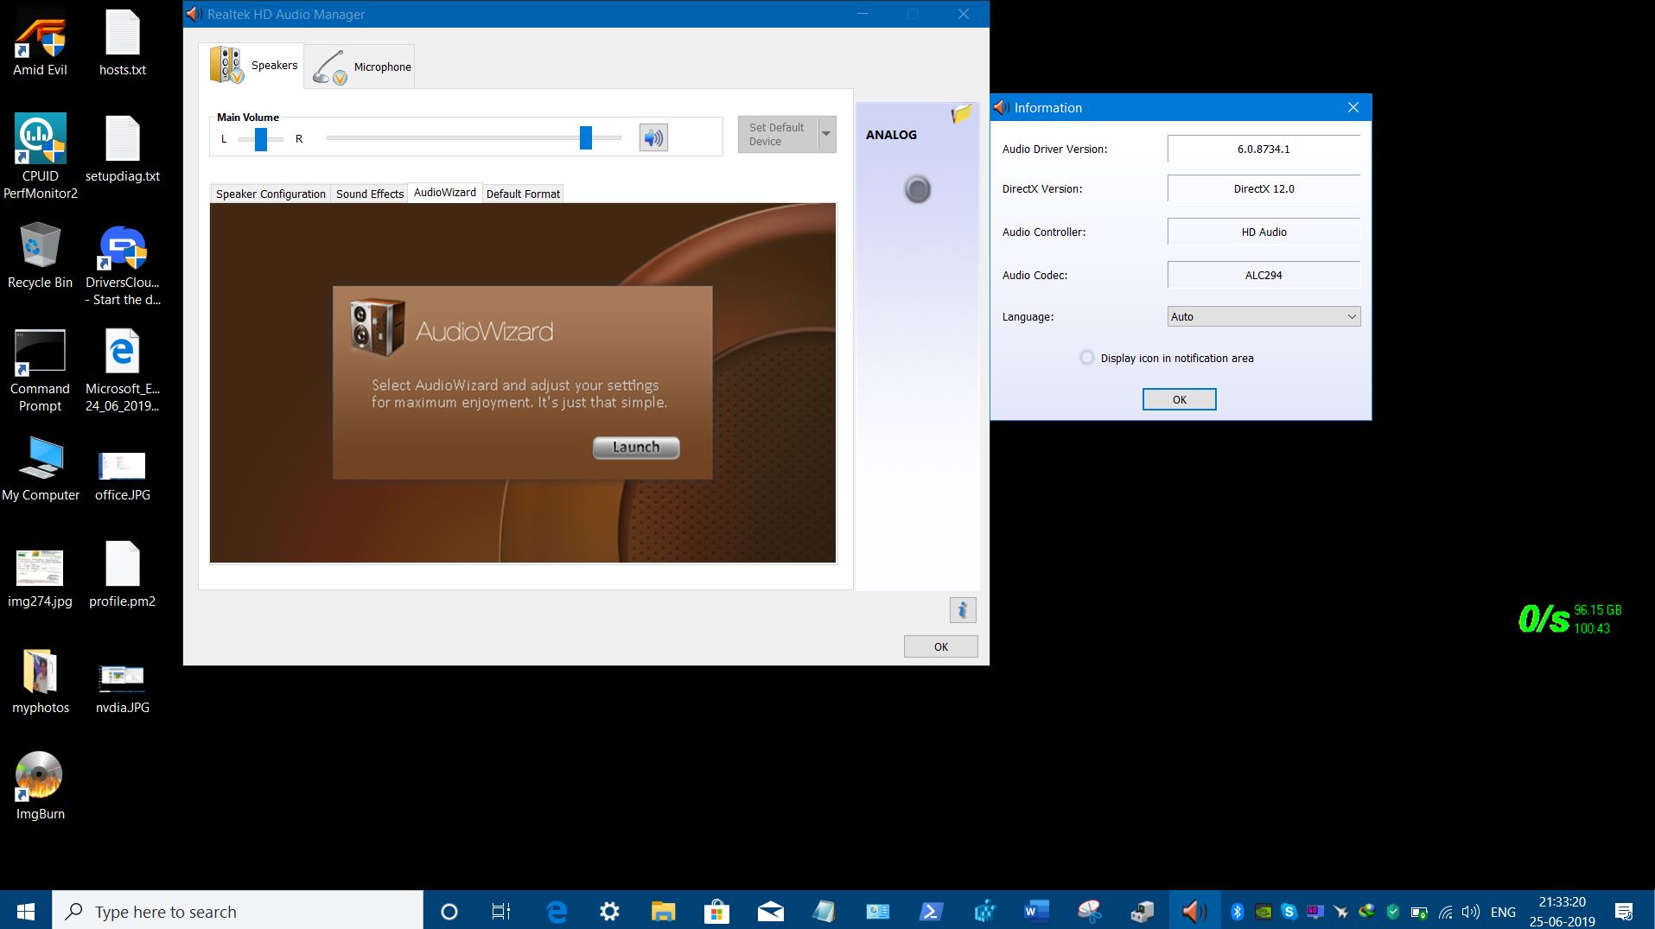Screen dimensions: 1655x929
Task: Open Skype tray icon
Action: [x=1289, y=911]
